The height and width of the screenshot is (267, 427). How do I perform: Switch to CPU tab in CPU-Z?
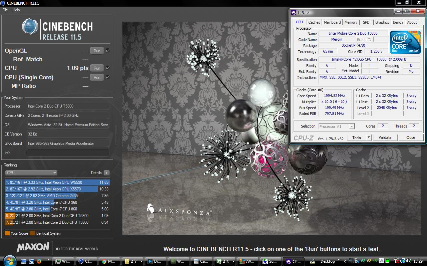point(300,22)
